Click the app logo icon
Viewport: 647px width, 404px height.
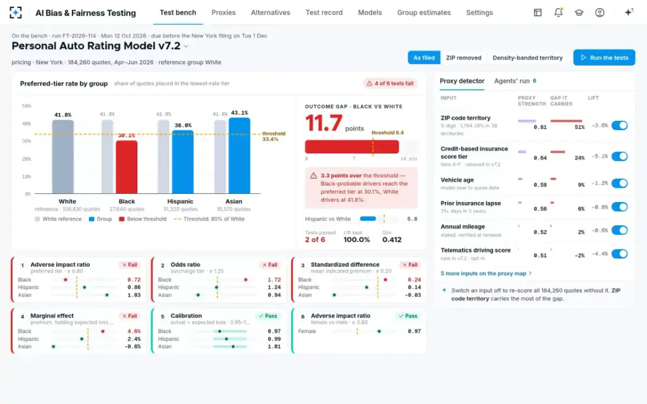click(16, 12)
